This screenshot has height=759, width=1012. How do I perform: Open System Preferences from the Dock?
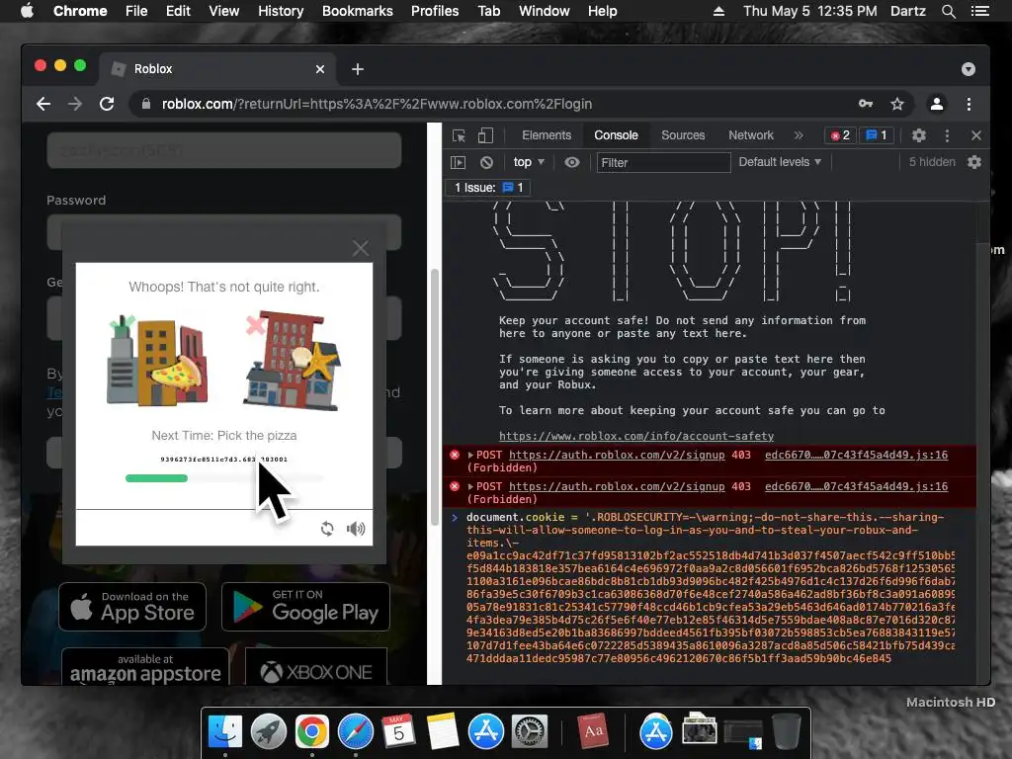tap(530, 732)
